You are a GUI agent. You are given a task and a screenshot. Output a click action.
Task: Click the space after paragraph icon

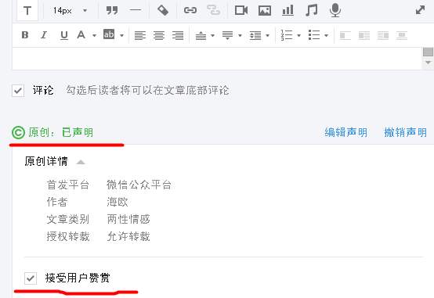tap(227, 35)
